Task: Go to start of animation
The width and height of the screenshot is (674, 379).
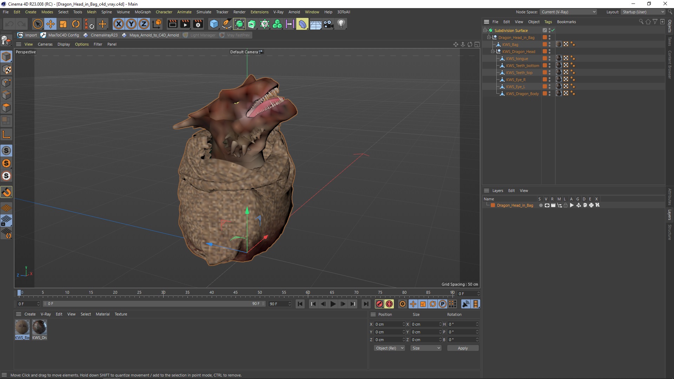Action: pos(300,304)
